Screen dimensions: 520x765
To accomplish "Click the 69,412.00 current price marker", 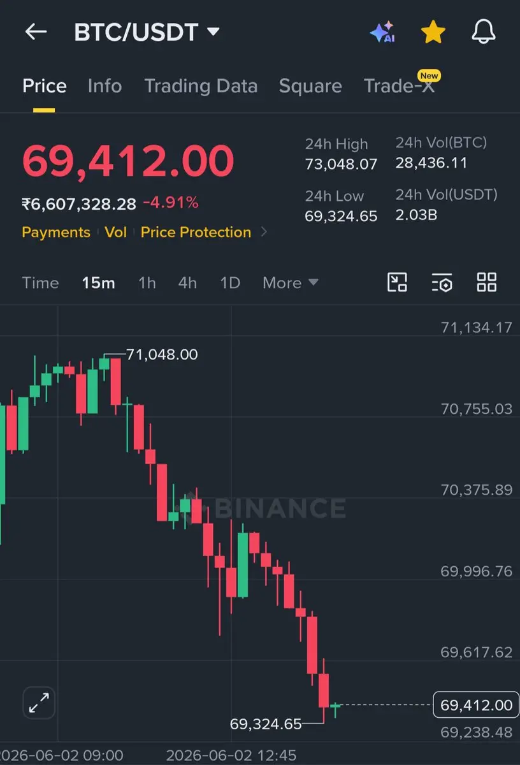I will pyautogui.click(x=476, y=704).
